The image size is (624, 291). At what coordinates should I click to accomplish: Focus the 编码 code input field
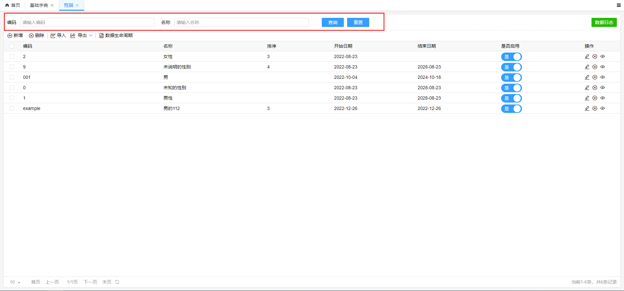click(87, 22)
